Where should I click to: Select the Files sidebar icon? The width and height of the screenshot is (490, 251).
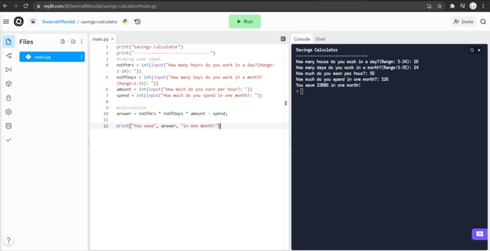point(9,41)
